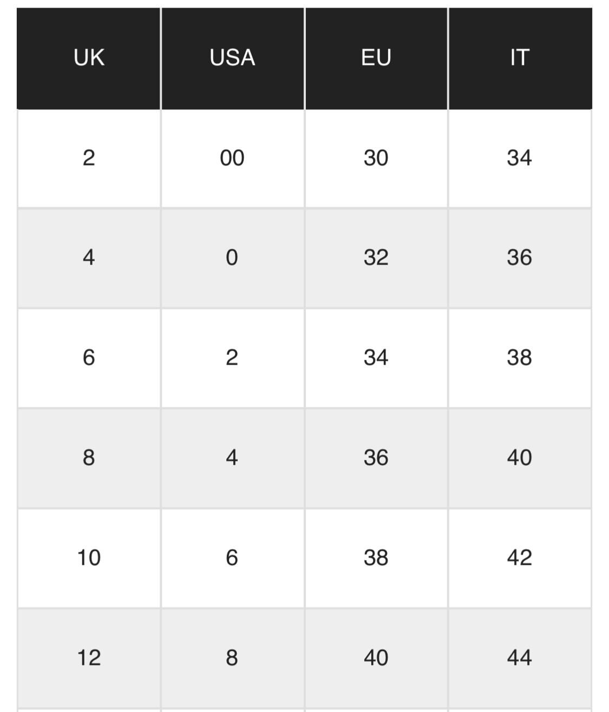This screenshot has width=609, height=712.
Task: Select USA size 00 cell
Action: (x=232, y=158)
